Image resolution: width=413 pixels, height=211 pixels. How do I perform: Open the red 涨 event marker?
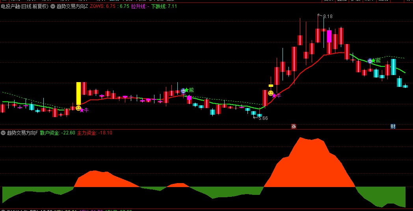pyautogui.click(x=294, y=127)
